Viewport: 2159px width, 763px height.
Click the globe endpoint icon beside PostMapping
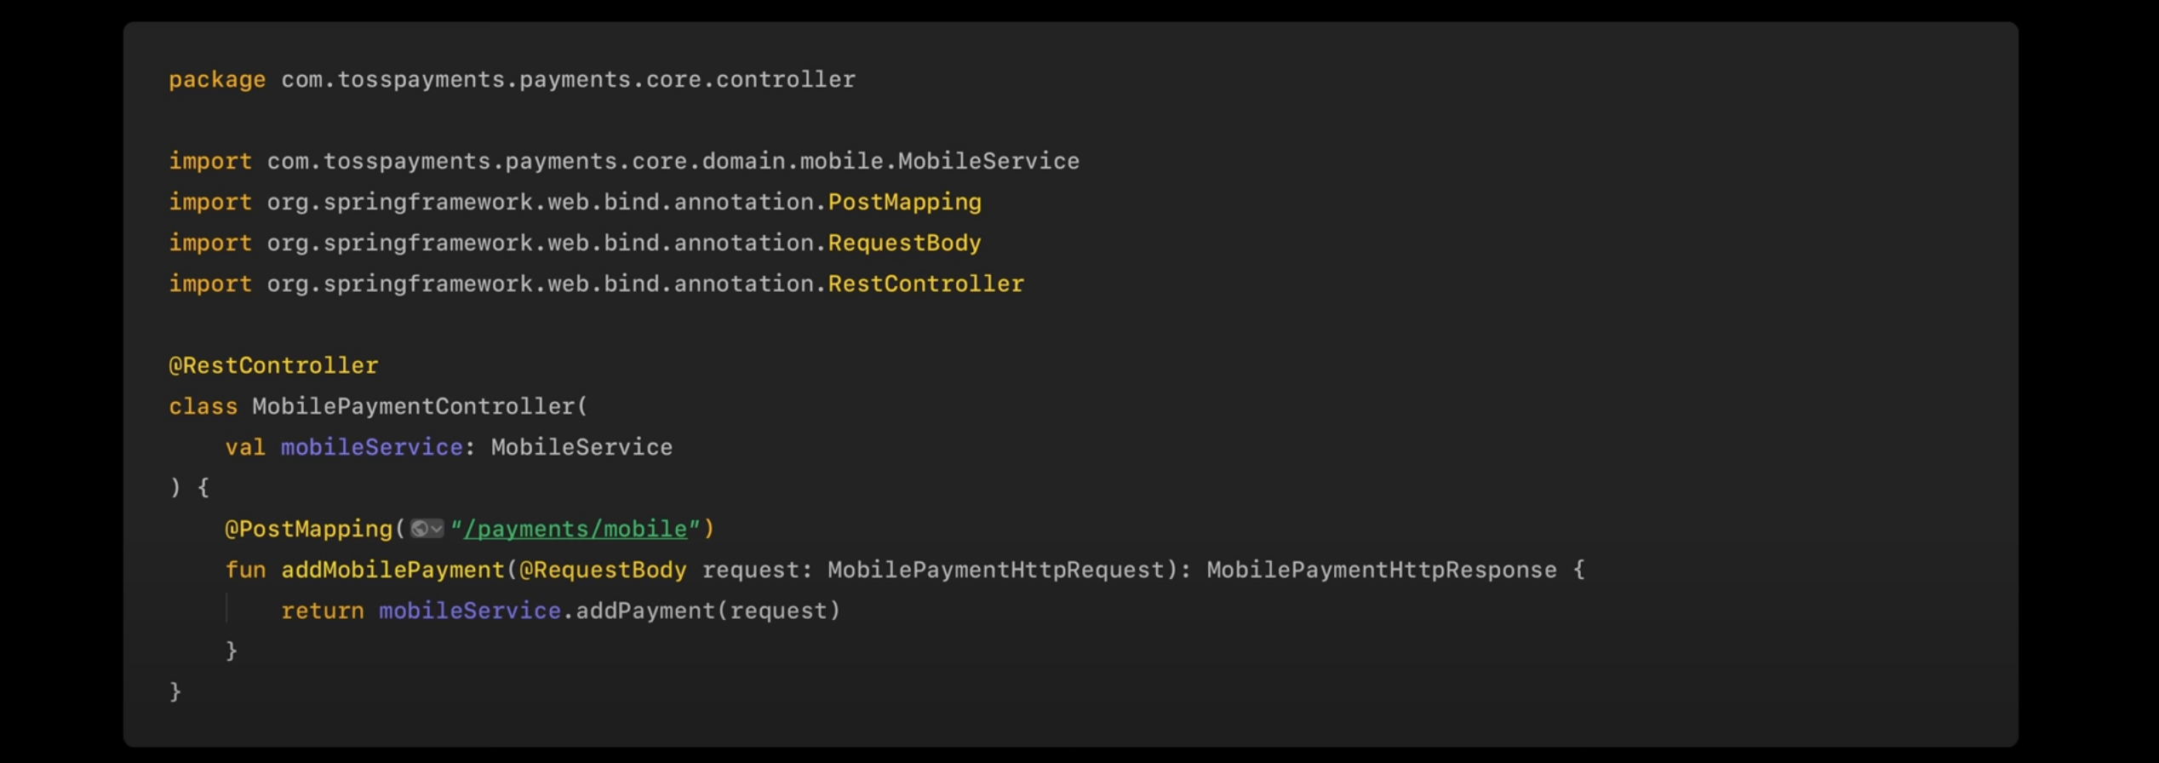click(x=419, y=529)
